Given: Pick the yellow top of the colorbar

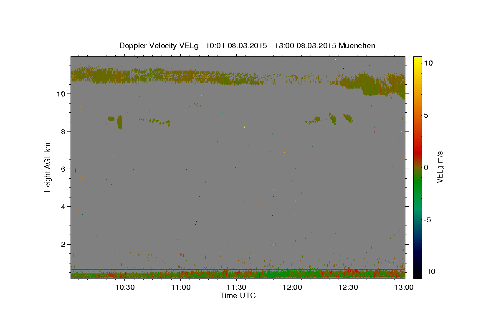Looking at the screenshot, I should [x=417, y=61].
